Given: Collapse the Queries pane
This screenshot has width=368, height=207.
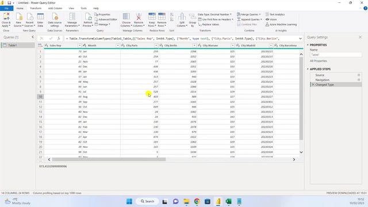Looking at the screenshot, I should (x=33, y=37).
